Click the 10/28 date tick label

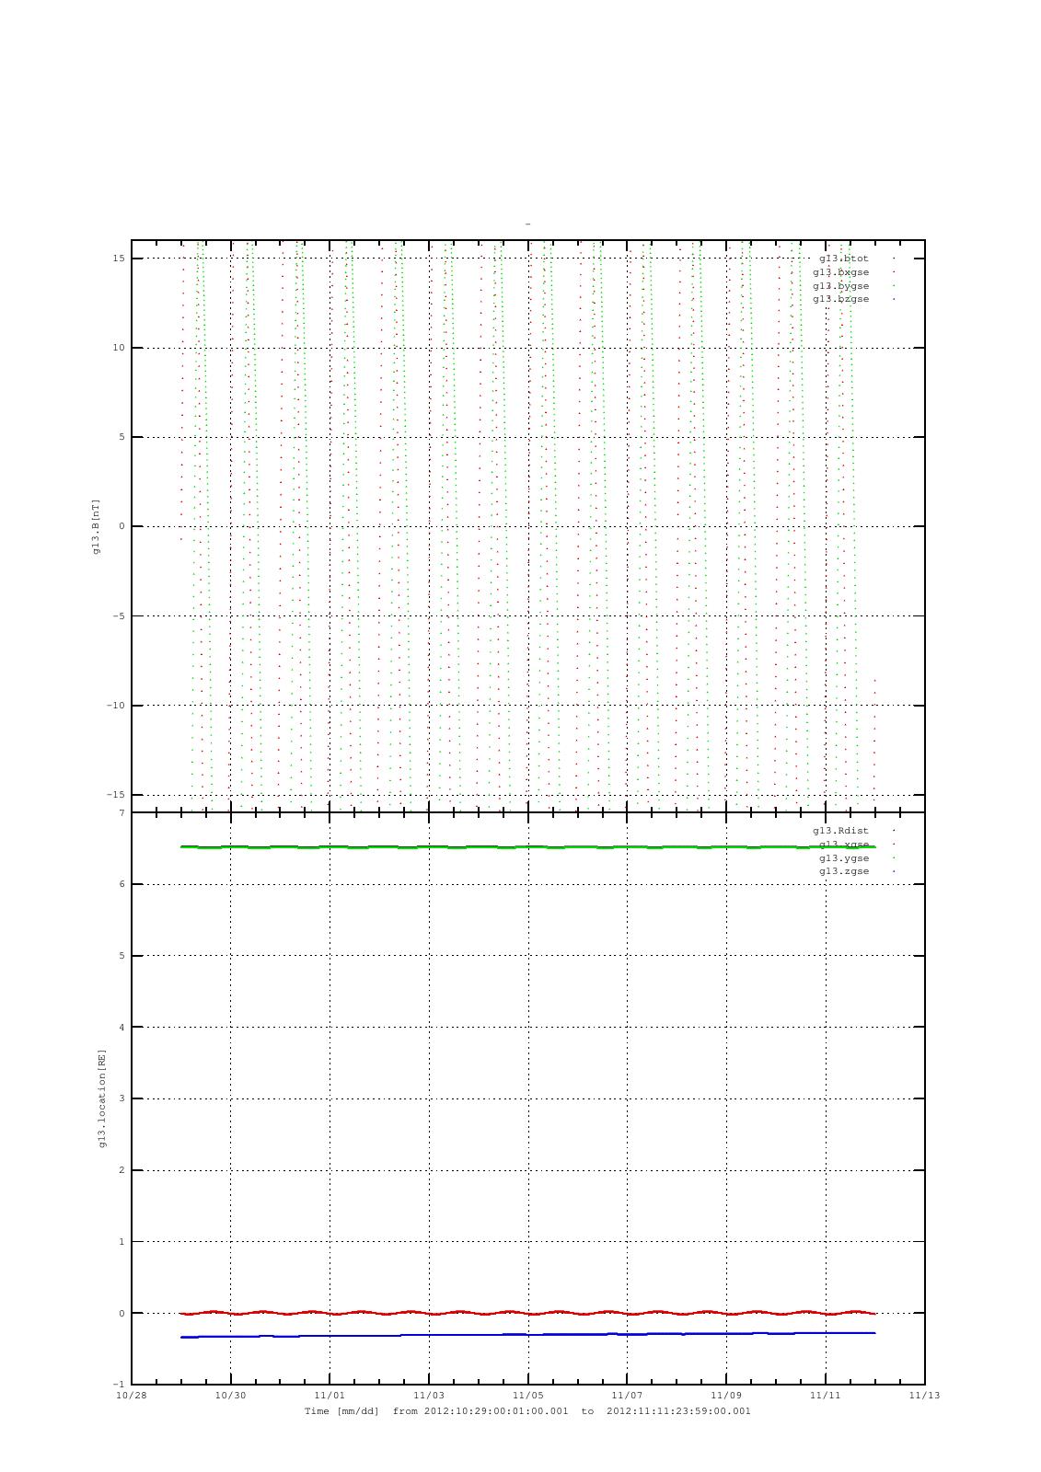pyautogui.click(x=132, y=1396)
